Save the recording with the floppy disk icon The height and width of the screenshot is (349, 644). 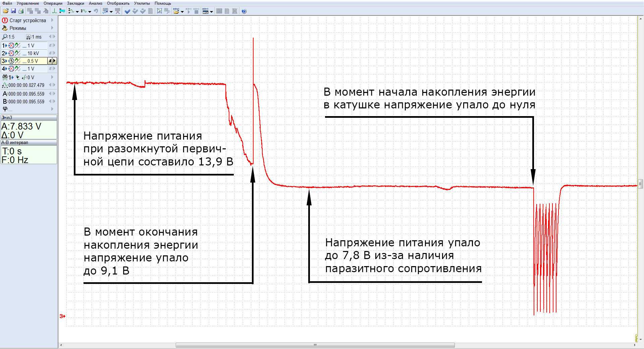click(13, 11)
